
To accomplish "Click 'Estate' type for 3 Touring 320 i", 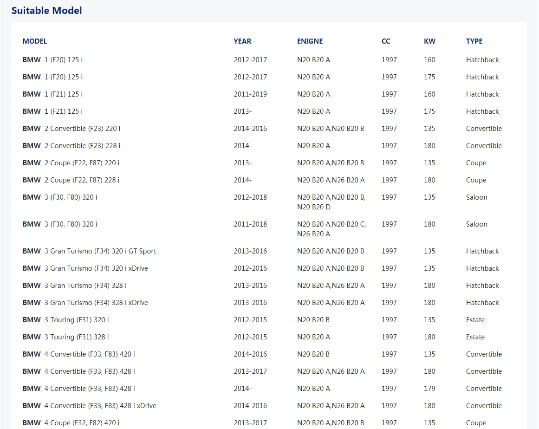I will [475, 320].
